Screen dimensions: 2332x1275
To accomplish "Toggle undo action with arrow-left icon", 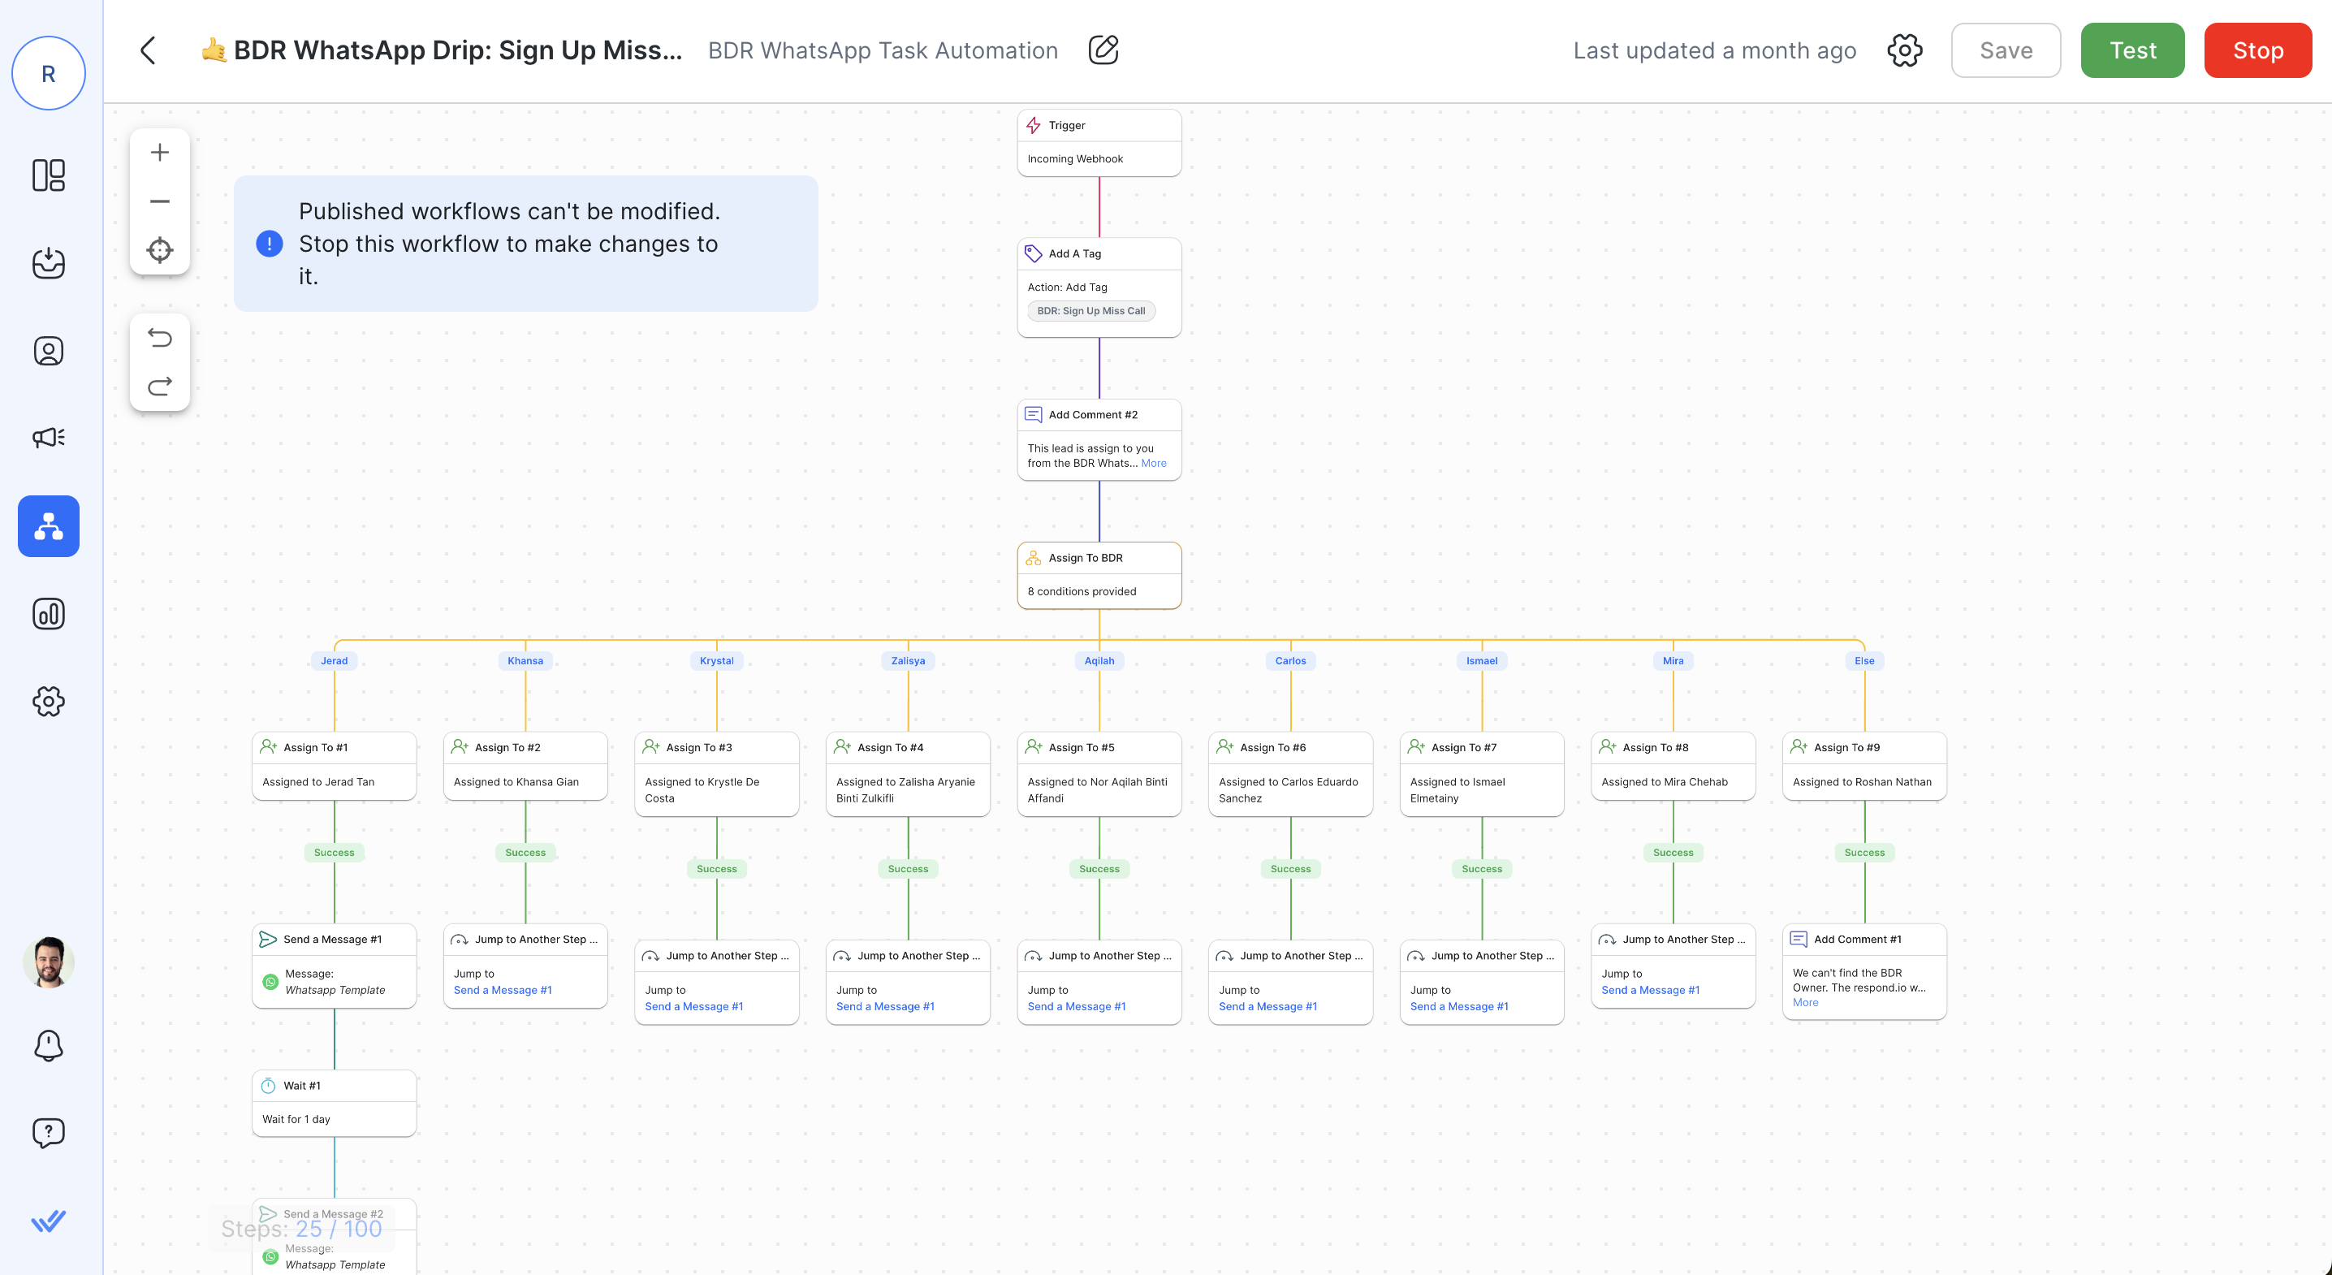I will 160,338.
